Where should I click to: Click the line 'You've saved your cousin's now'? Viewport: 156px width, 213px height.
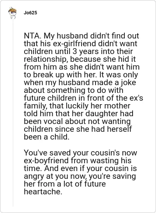[x=80, y=153]
